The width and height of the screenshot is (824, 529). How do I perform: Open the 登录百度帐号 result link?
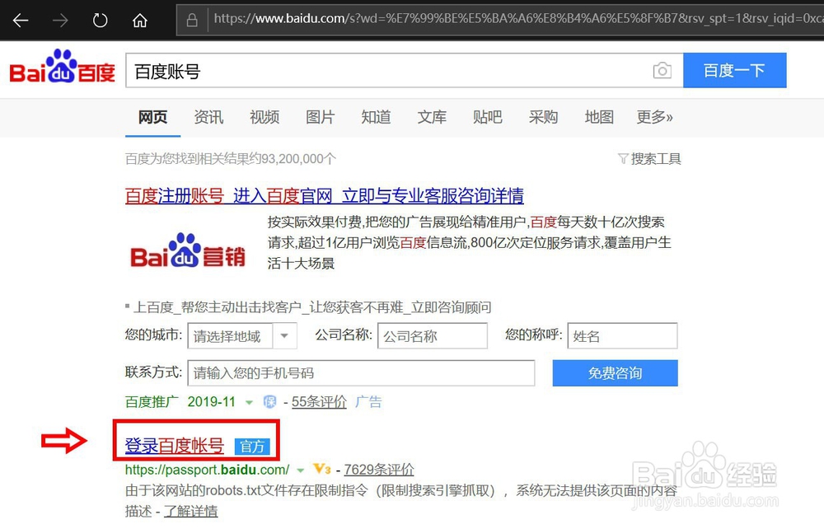coord(175,446)
